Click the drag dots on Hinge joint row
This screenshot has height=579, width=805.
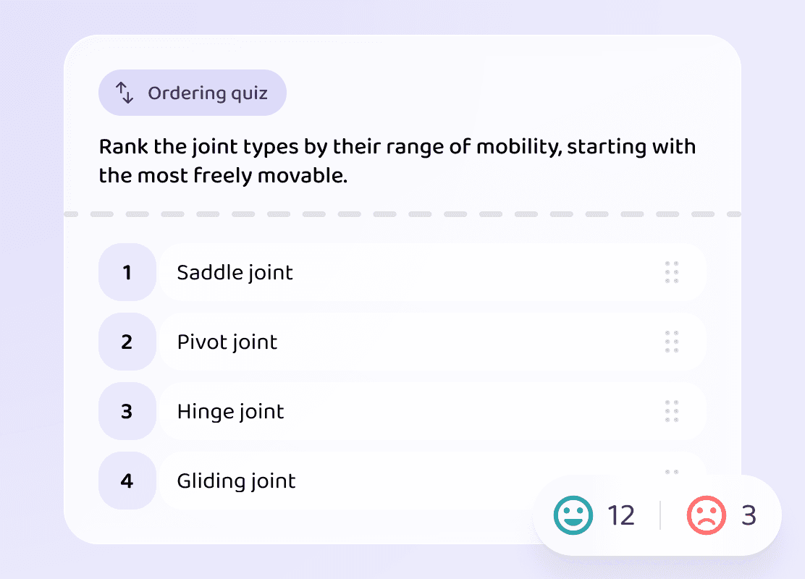click(672, 411)
